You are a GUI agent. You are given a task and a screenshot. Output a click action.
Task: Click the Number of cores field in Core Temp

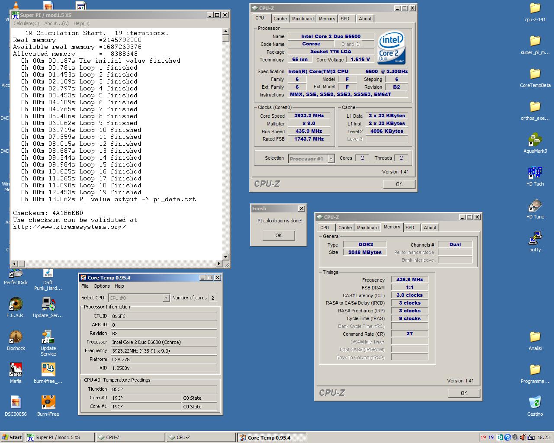tap(213, 298)
